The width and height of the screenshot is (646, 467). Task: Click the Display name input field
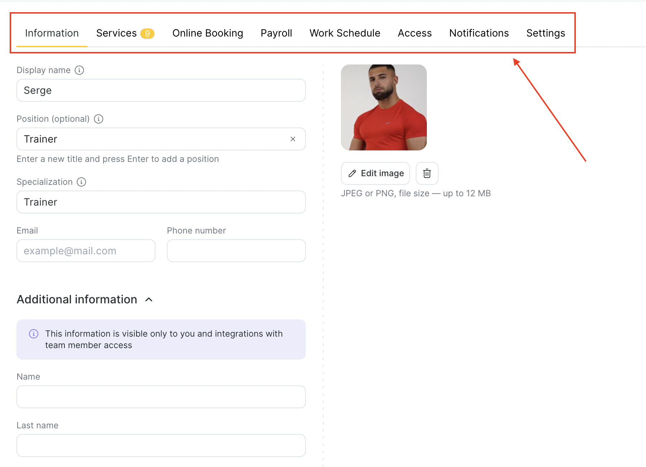coord(161,90)
